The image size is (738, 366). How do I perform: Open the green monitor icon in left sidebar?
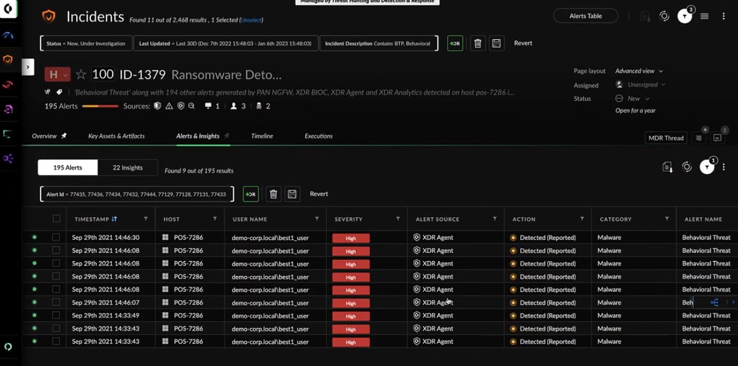[8, 134]
